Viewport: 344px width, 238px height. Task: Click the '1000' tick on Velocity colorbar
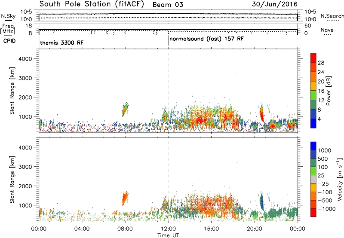[x=324, y=150]
